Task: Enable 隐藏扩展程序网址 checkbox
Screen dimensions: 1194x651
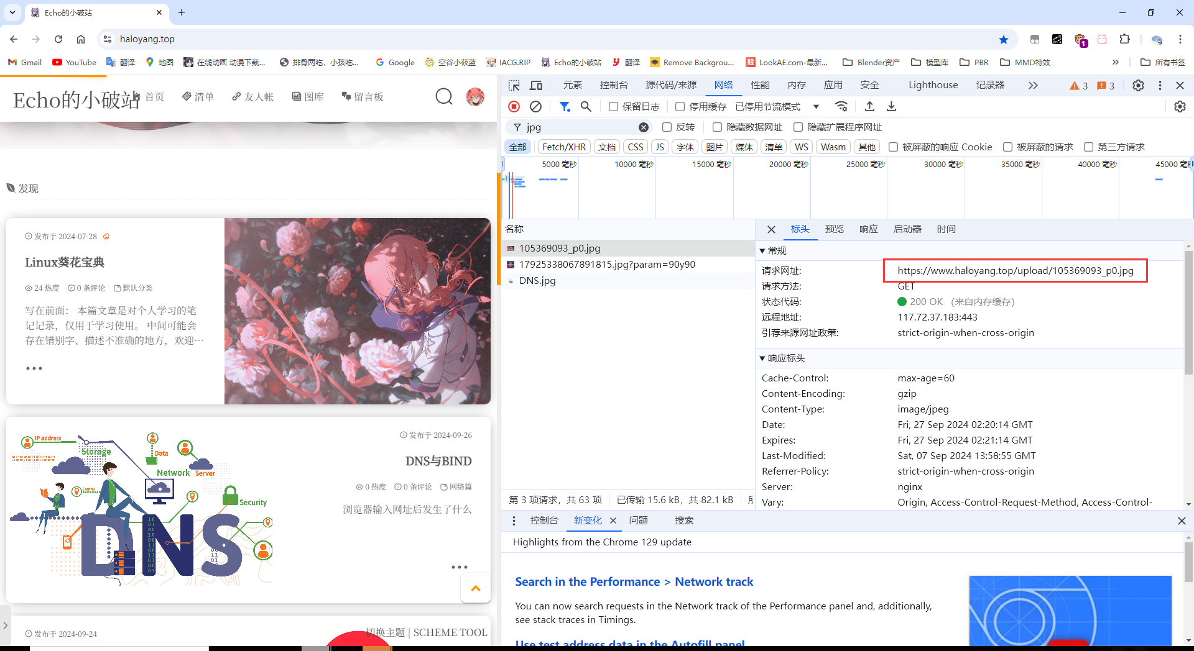Action: [x=798, y=127]
